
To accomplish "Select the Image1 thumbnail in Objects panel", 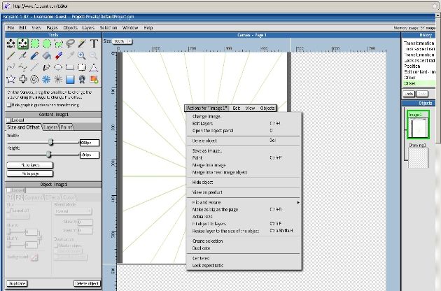I will (418, 125).
